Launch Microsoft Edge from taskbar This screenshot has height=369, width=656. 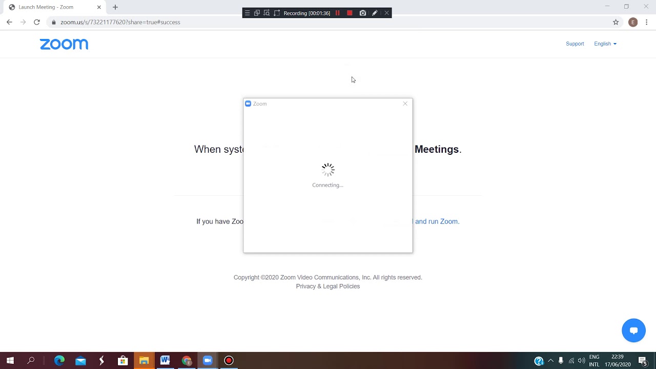59,361
